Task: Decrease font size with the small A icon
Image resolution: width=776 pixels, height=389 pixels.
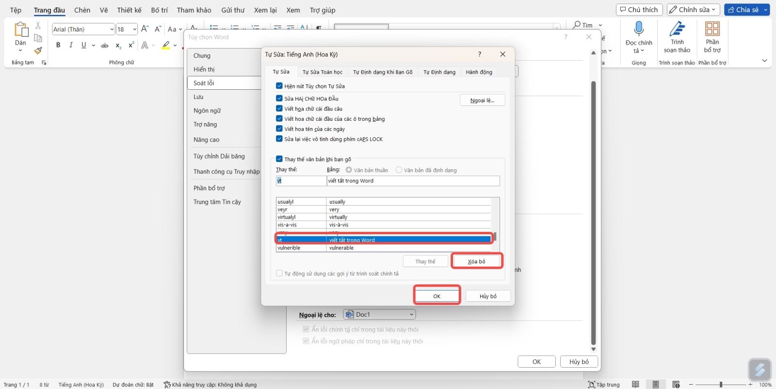Action: tap(158, 29)
